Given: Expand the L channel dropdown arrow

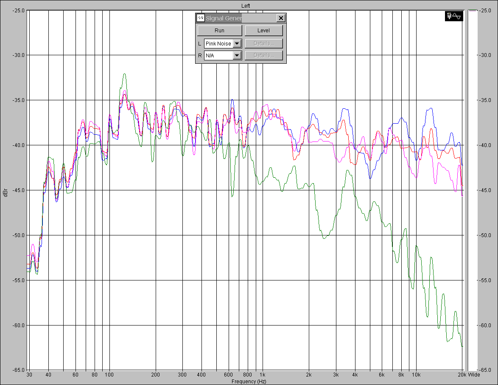Looking at the screenshot, I should (237, 43).
